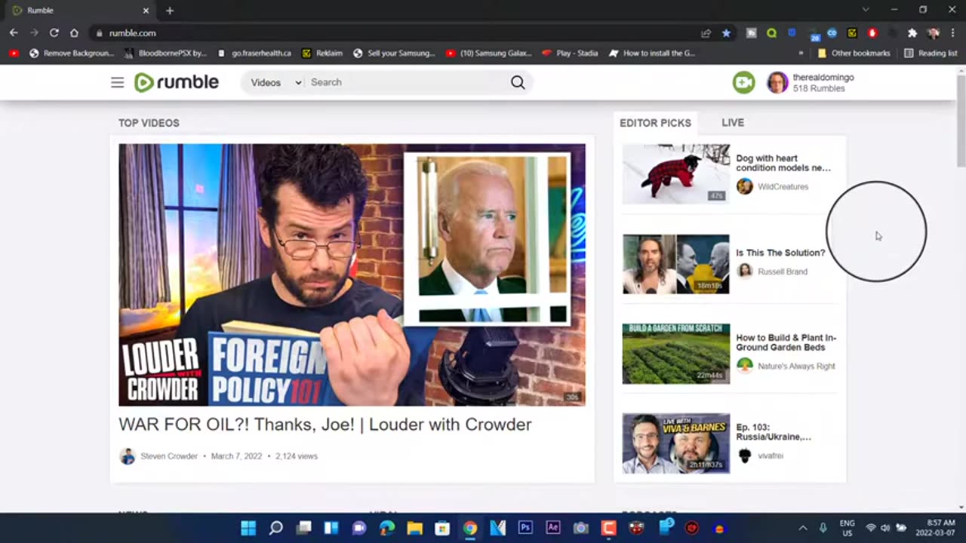The image size is (966, 543).
Task: Reload the rumble.com page
Action: point(54,33)
